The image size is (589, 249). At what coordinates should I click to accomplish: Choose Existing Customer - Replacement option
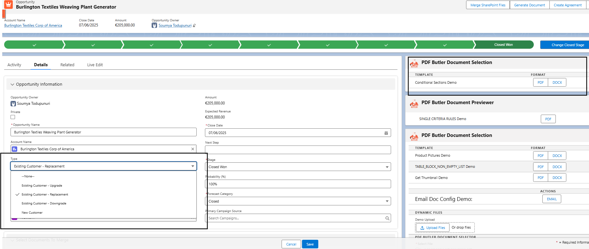coord(103,194)
